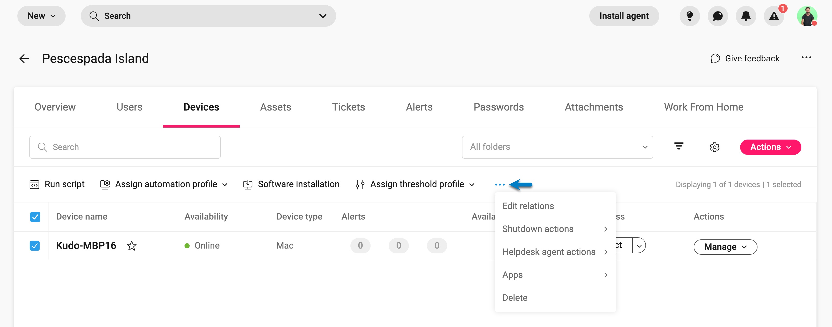The image size is (832, 327).
Task: Switch to the Users tab
Action: tap(129, 107)
